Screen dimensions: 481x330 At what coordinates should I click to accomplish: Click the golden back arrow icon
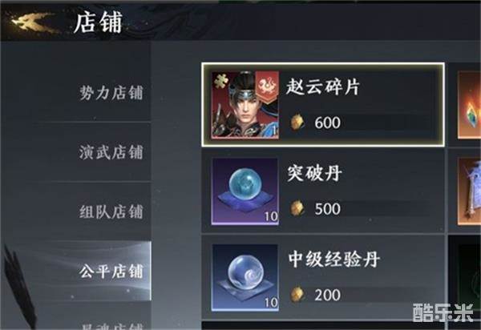tap(35, 22)
